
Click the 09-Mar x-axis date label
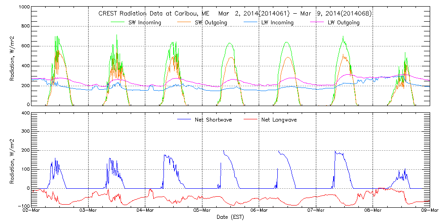429,211
